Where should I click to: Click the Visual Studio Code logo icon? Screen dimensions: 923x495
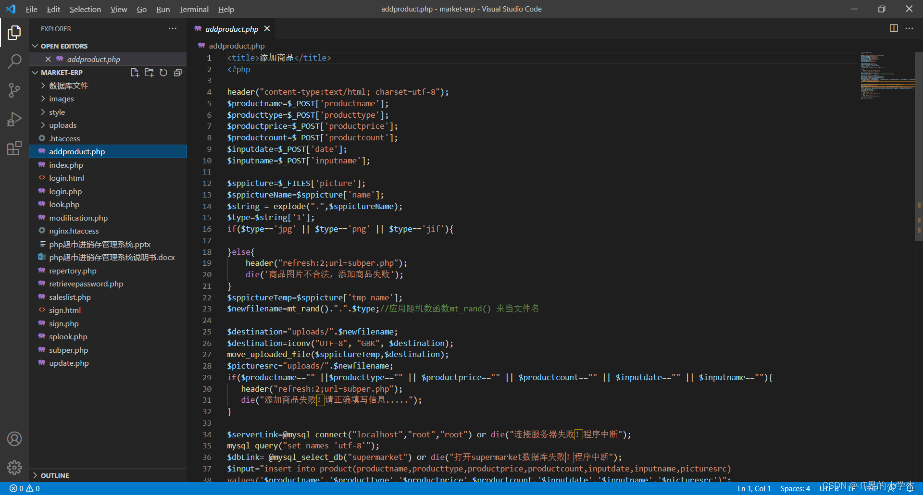(x=11, y=9)
